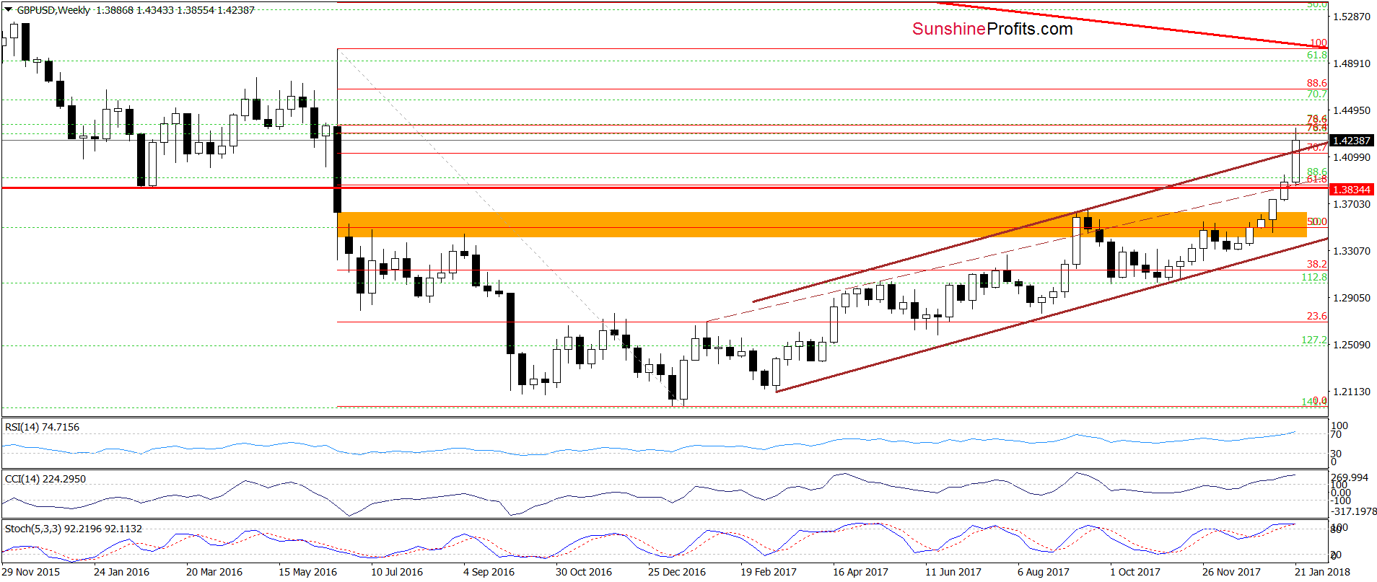Click the 1.37030 price axis label
Image resolution: width=1377 pixels, height=582 pixels.
coord(1352,204)
